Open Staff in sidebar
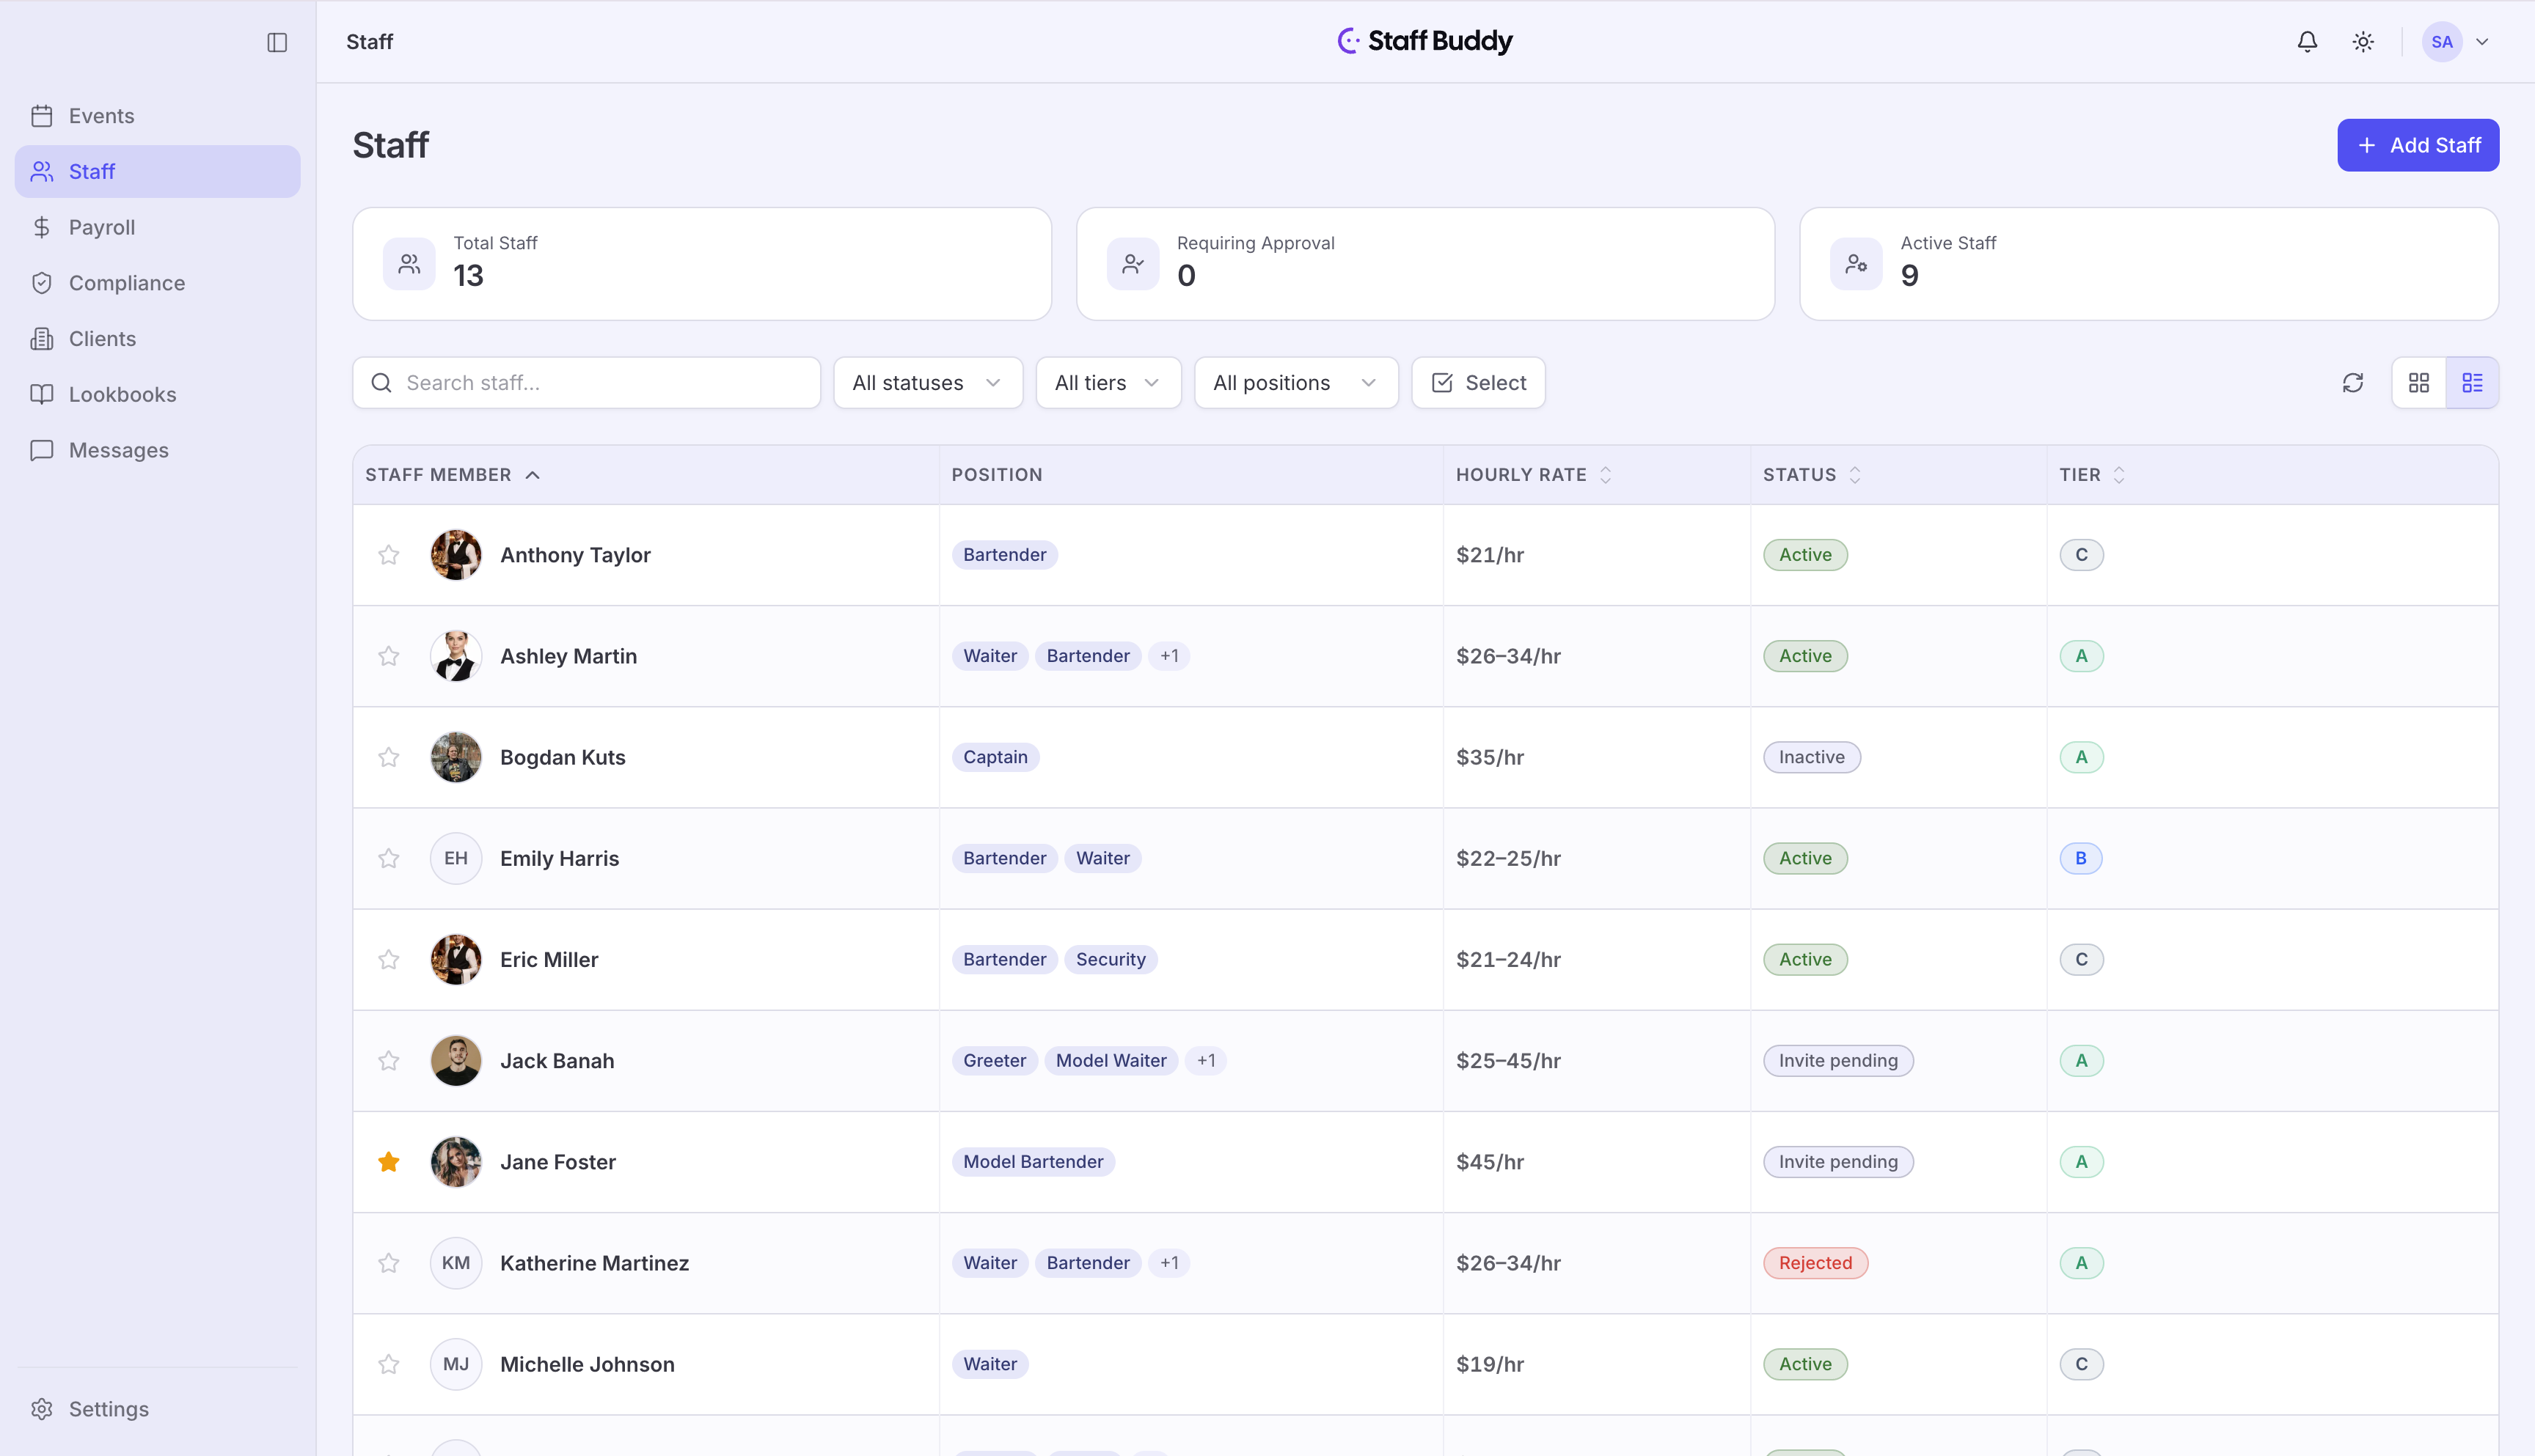Image resolution: width=2535 pixels, height=1456 pixels. (158, 171)
